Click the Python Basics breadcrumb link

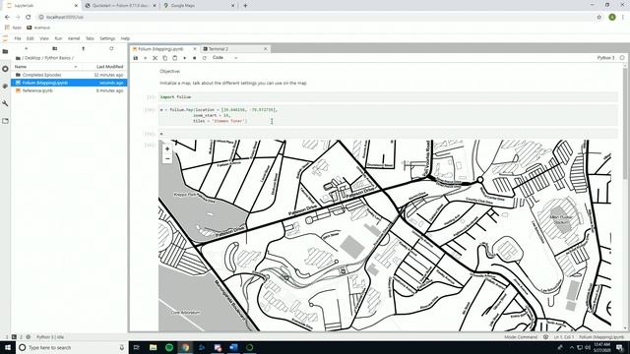(57, 58)
